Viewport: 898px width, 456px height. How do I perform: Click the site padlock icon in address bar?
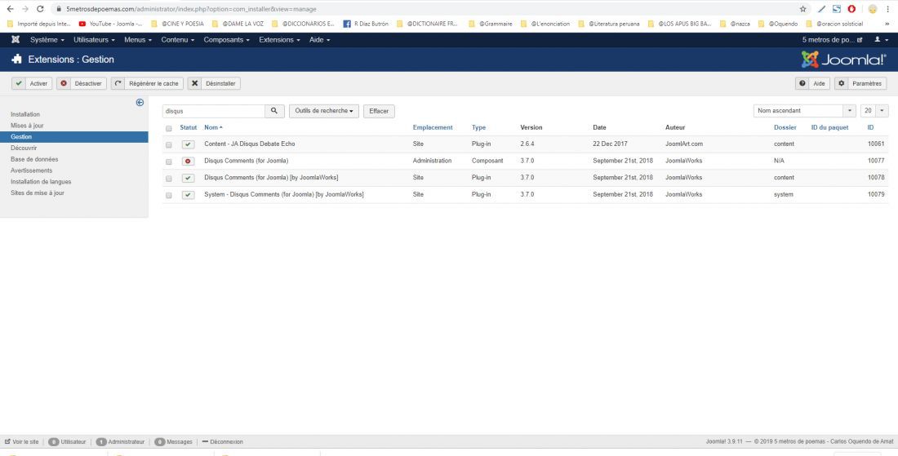[59, 9]
